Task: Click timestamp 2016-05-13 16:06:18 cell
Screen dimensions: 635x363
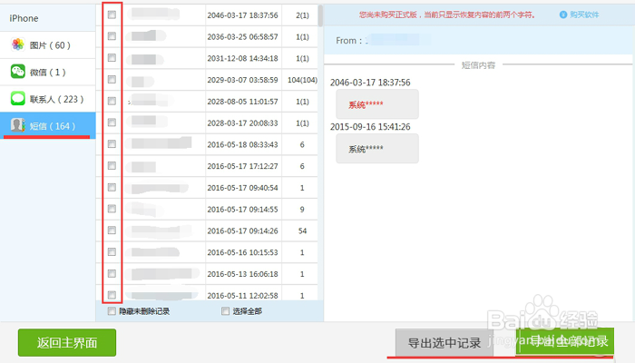Action: point(242,274)
